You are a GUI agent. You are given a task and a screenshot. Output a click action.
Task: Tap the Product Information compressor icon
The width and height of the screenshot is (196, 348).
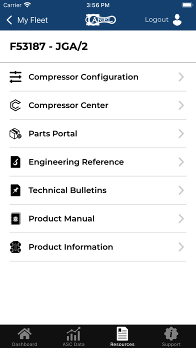tap(15, 247)
